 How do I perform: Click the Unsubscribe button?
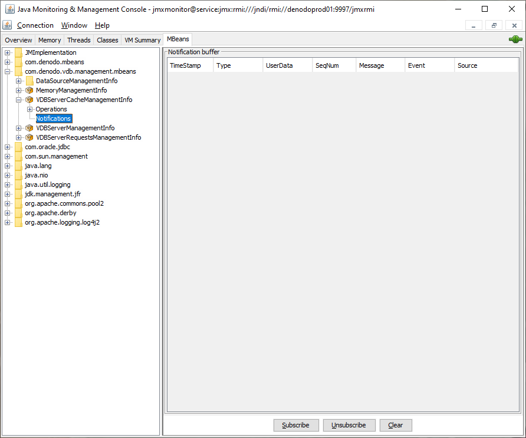point(349,425)
